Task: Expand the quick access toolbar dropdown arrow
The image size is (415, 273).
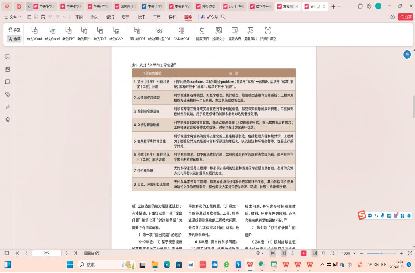Action: pos(64,17)
